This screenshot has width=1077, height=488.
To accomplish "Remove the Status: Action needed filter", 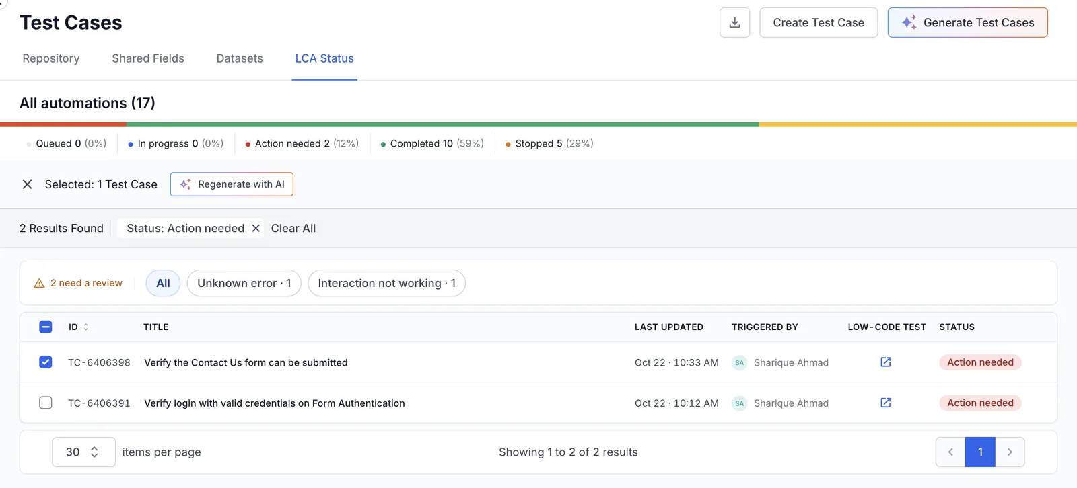I will 256,229.
